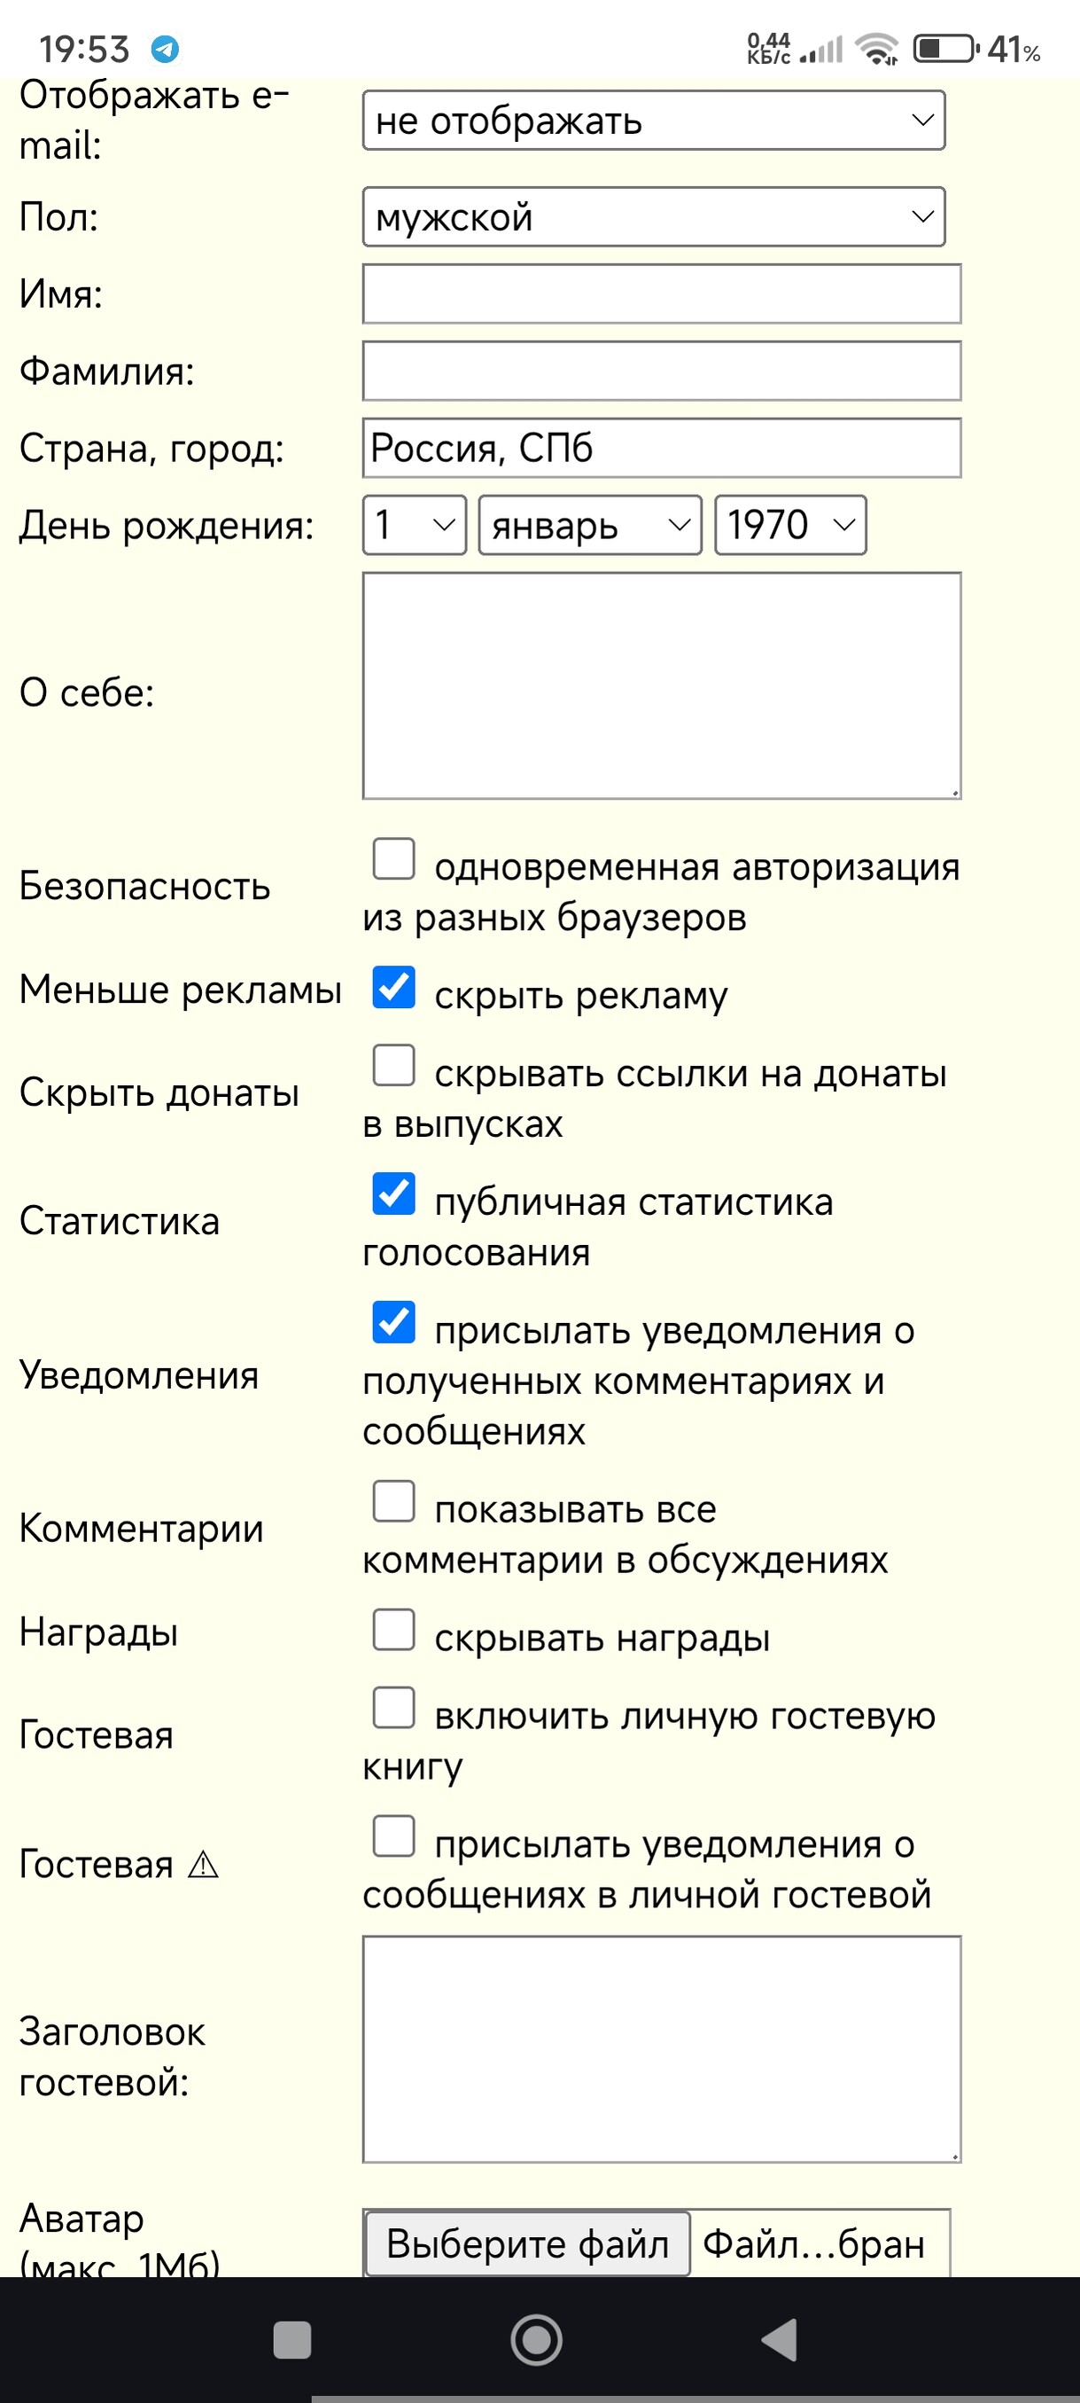Tap the warning triangle beside Гостевая
Screen dimensions: 1080x2403
pyautogui.click(x=202, y=1865)
